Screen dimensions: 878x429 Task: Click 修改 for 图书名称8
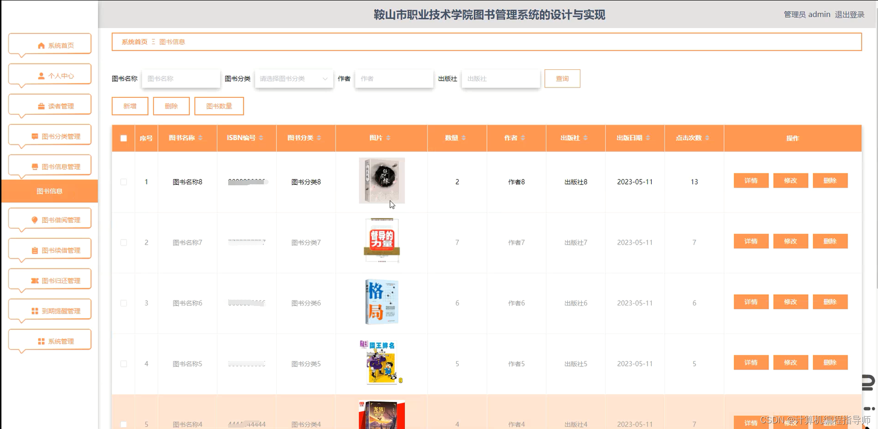(x=791, y=181)
